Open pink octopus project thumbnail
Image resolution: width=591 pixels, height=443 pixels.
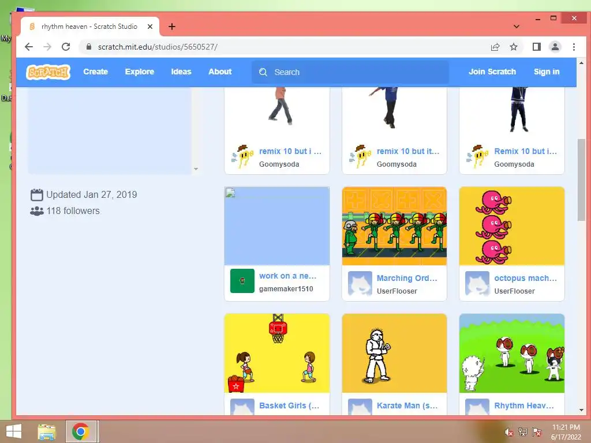point(512,226)
